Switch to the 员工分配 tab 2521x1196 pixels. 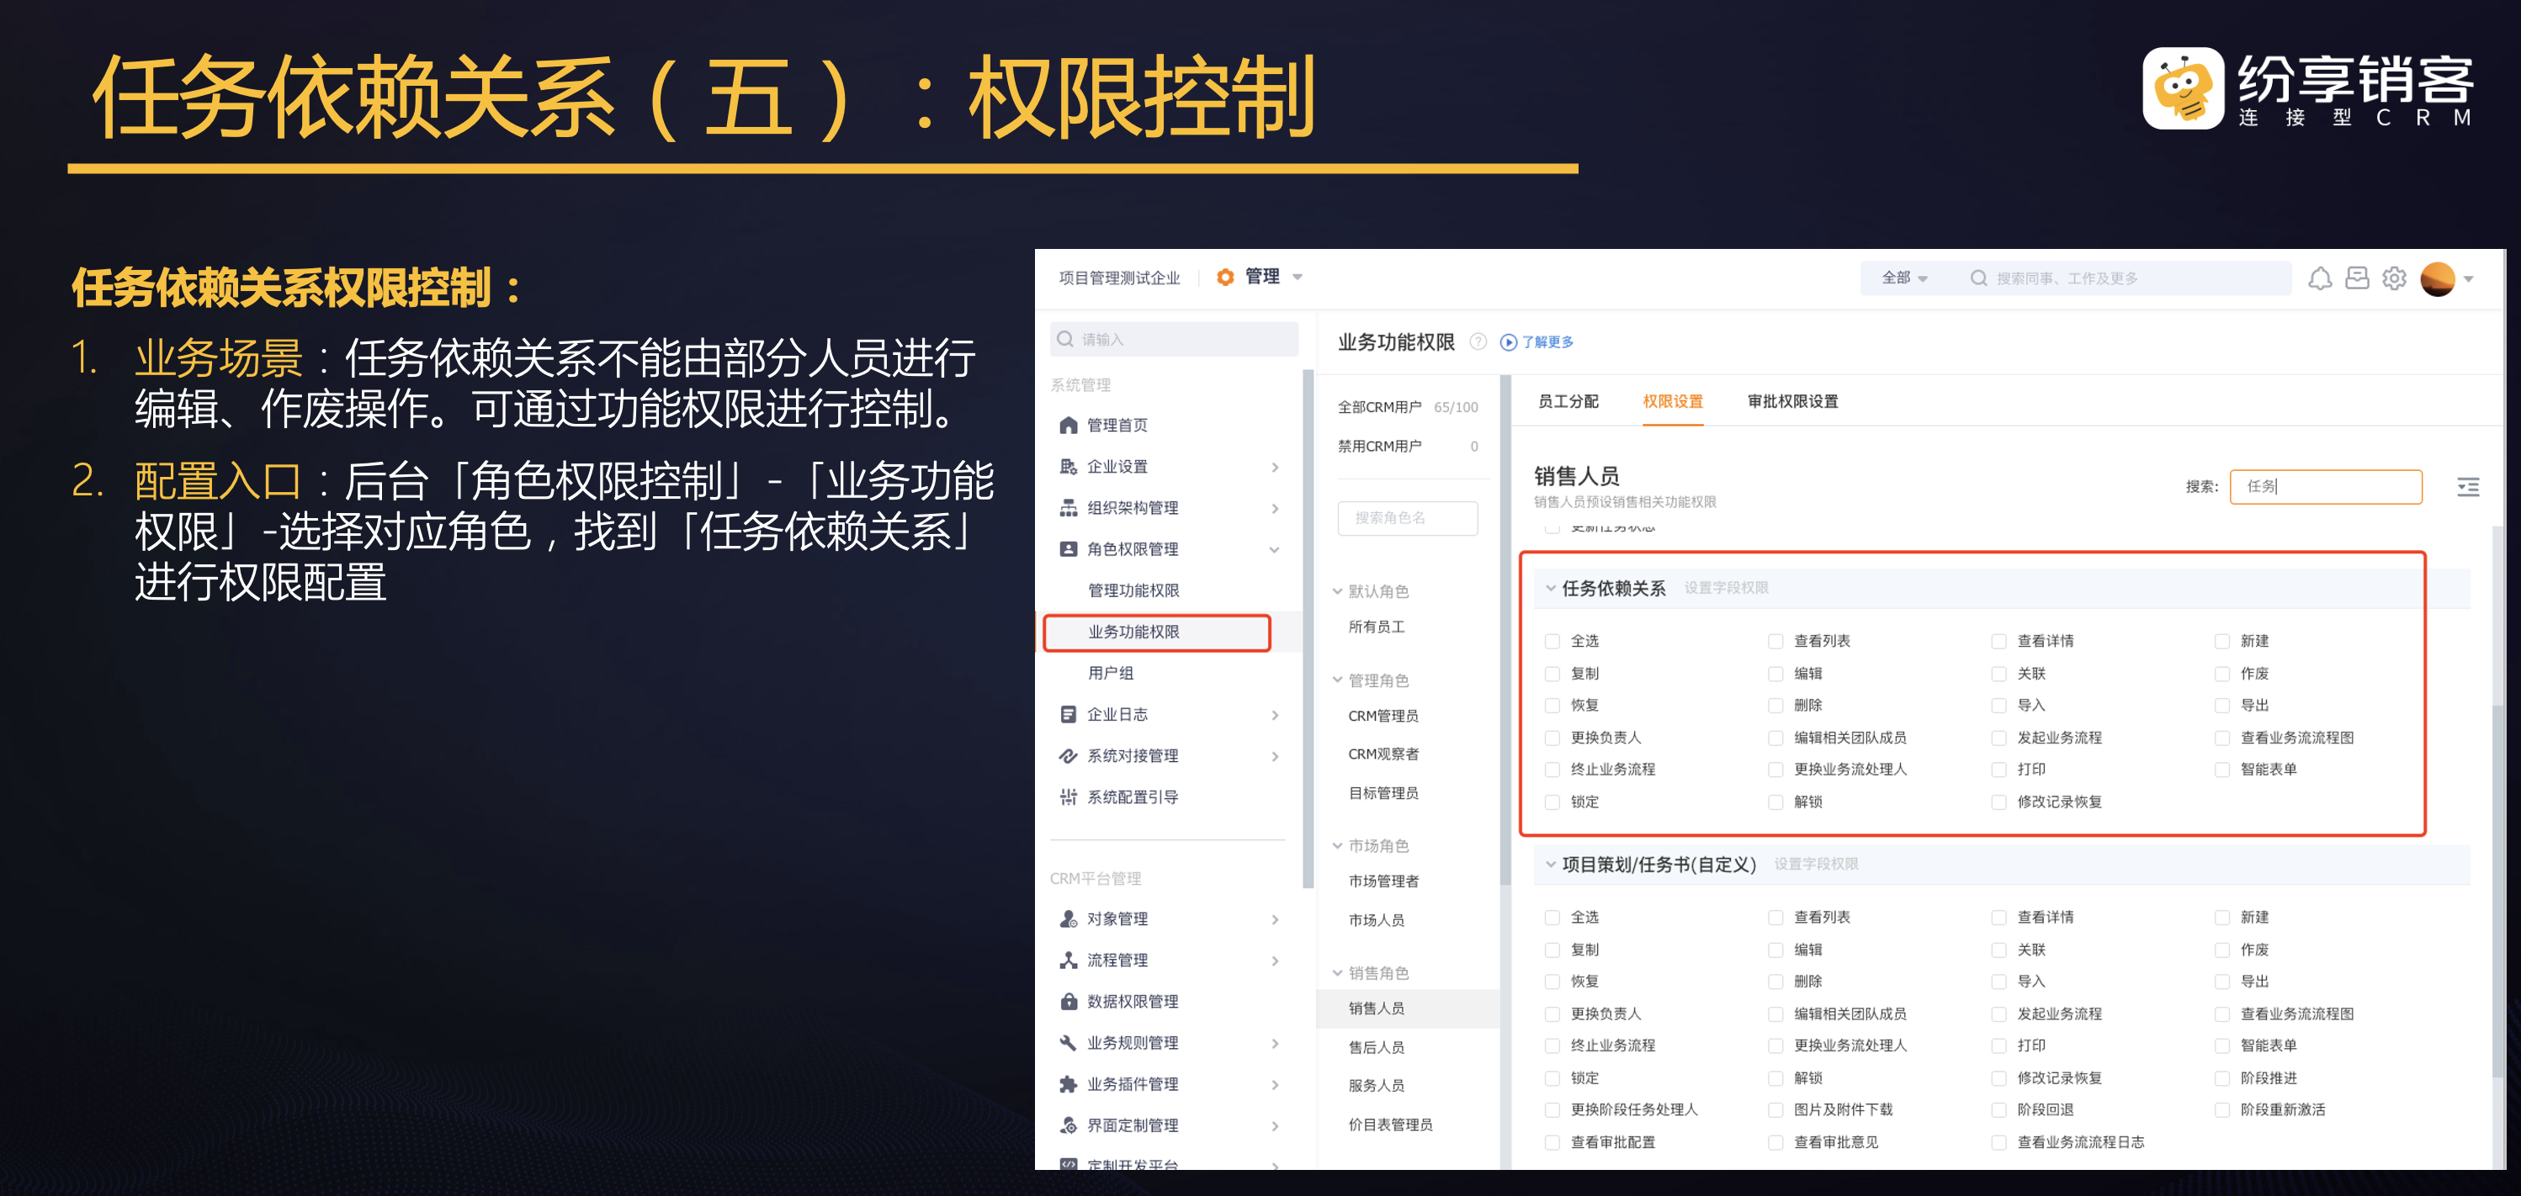click(1568, 402)
